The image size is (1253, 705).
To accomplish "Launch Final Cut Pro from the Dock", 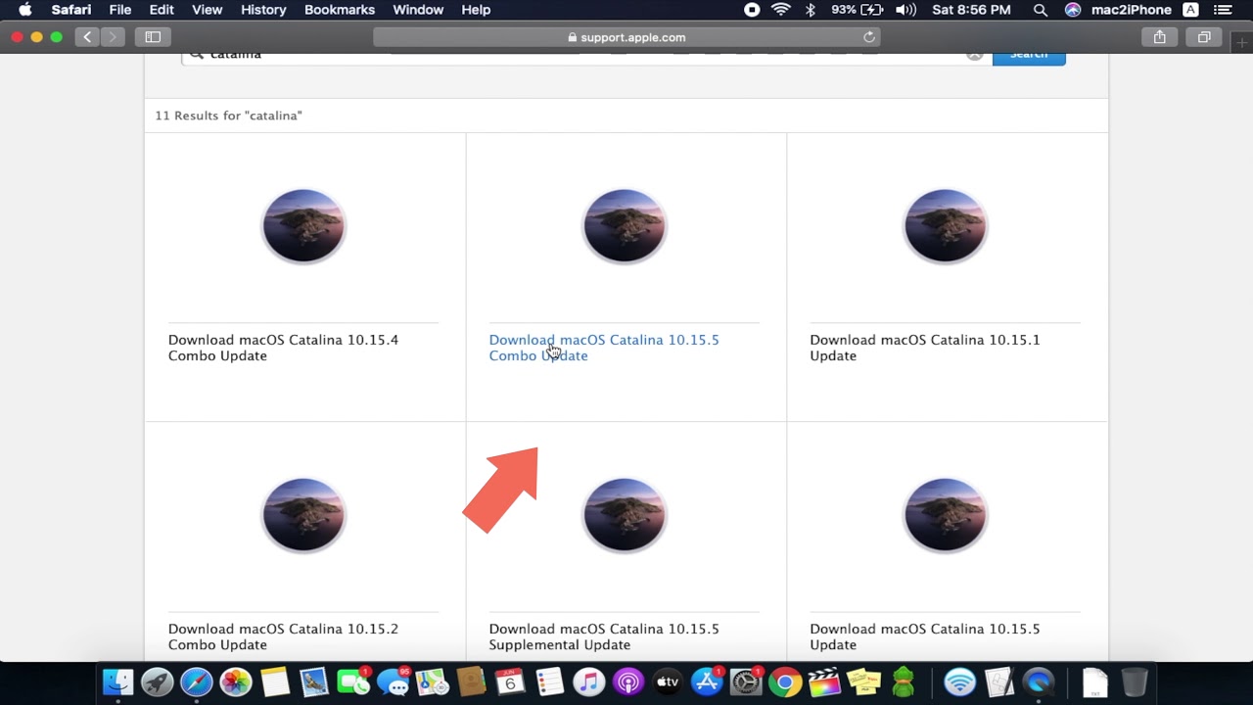I will (824, 681).
